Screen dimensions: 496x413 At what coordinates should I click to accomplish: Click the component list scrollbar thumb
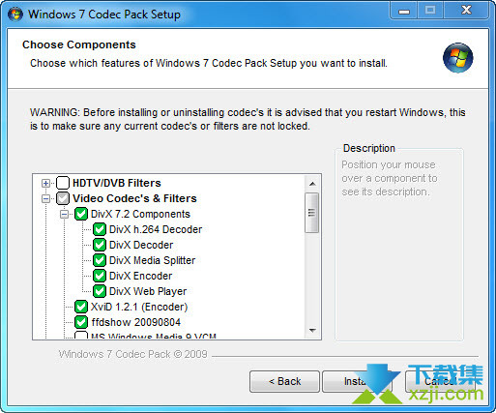(311, 213)
